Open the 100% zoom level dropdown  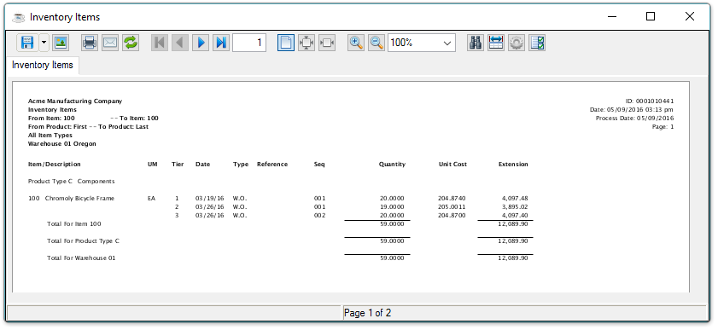[422, 43]
